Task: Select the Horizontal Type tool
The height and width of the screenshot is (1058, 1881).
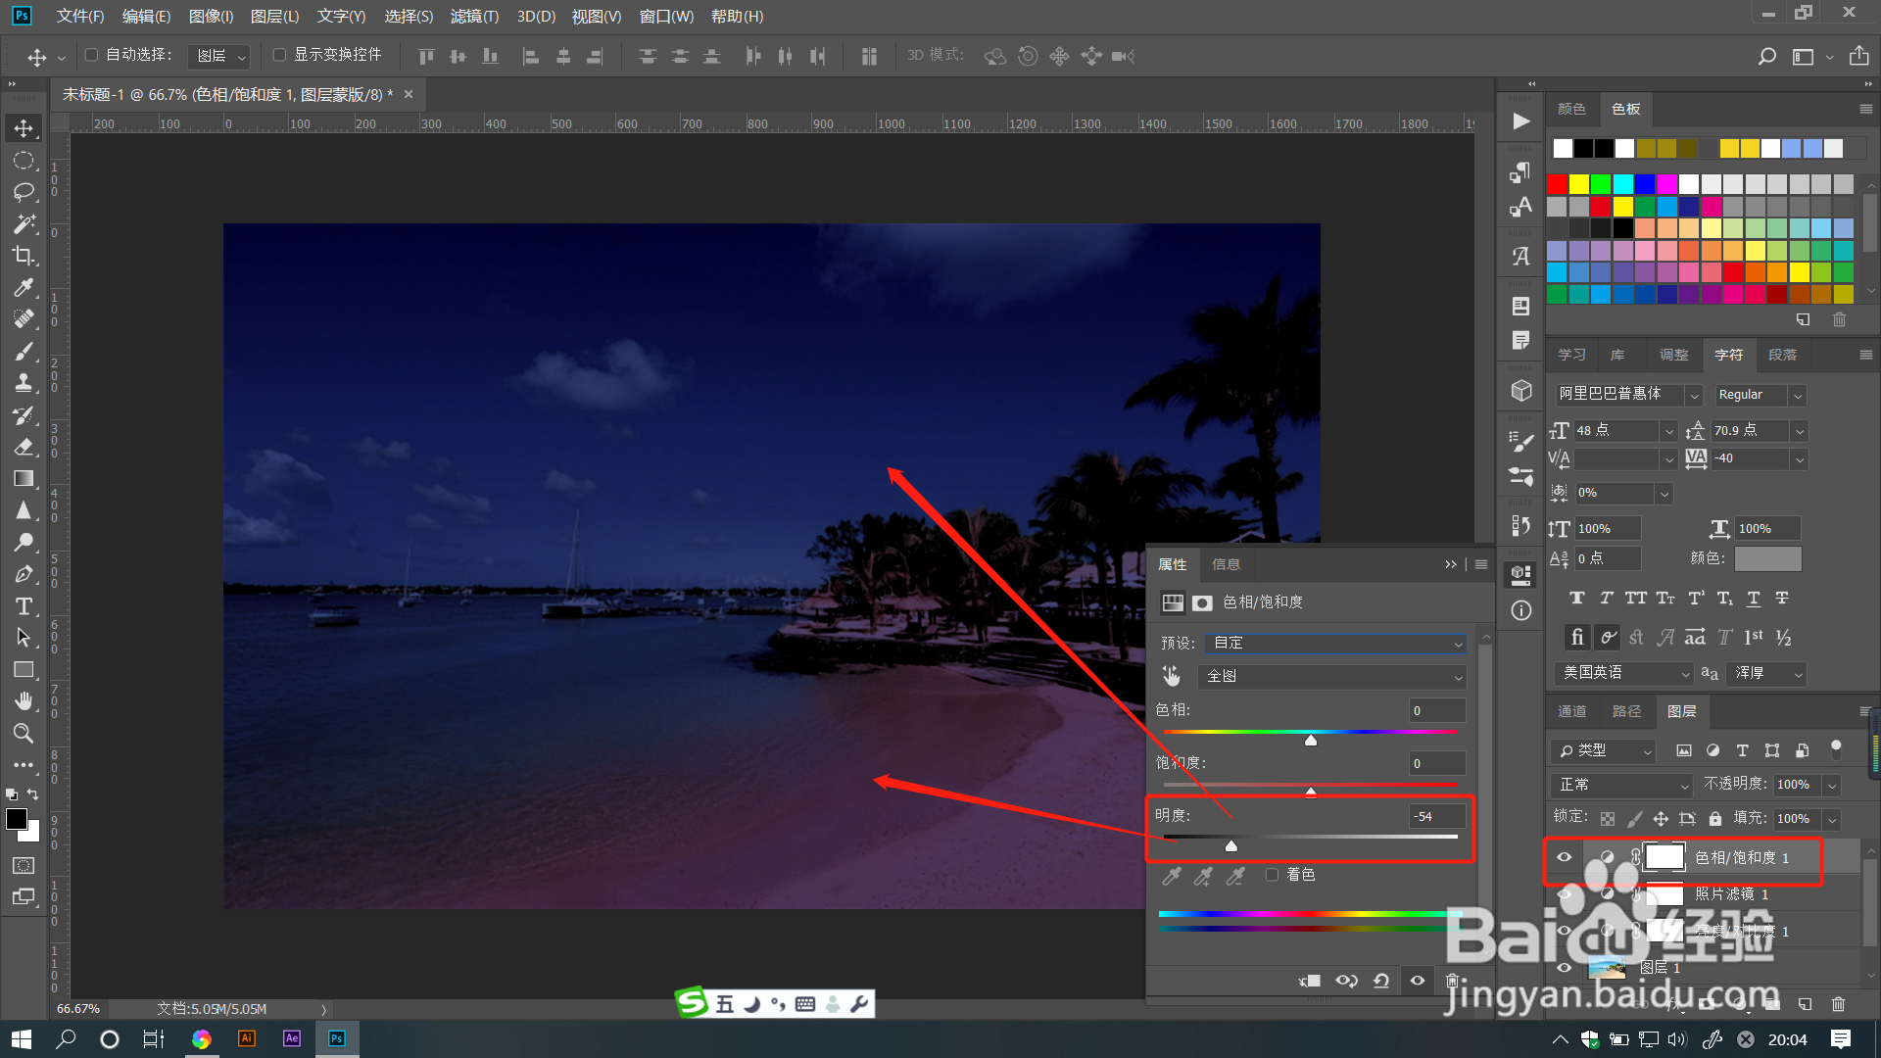Action: (24, 606)
